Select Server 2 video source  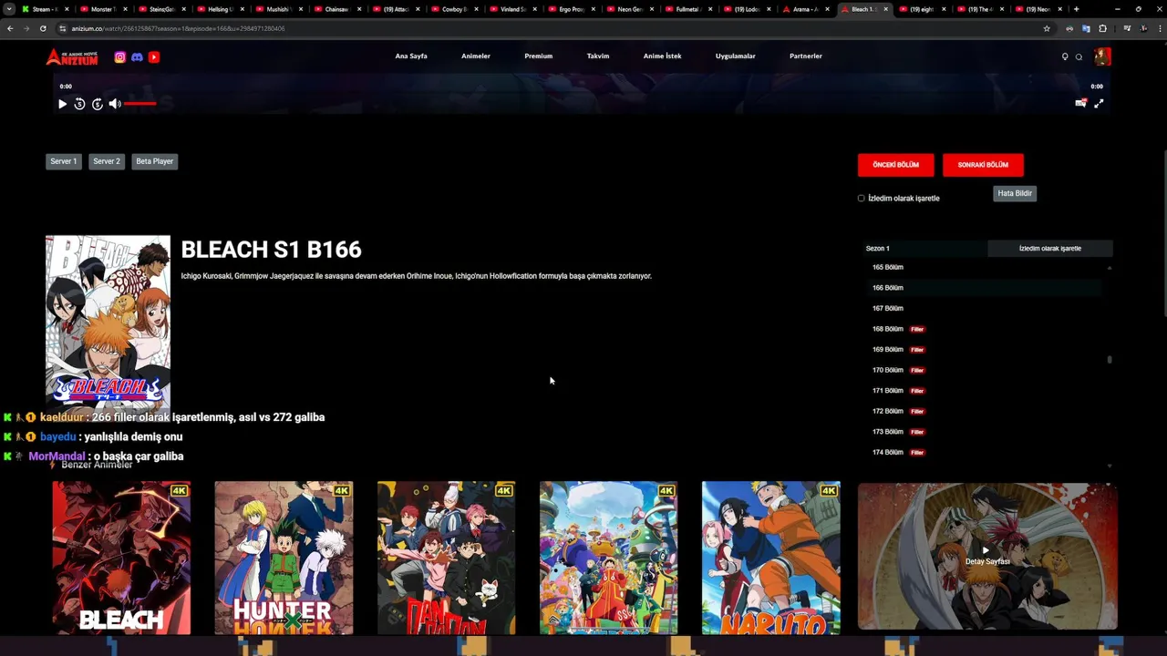107,161
